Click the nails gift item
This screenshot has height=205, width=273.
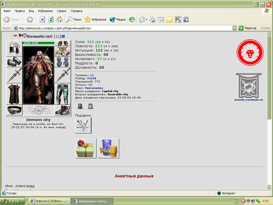[x=83, y=125]
